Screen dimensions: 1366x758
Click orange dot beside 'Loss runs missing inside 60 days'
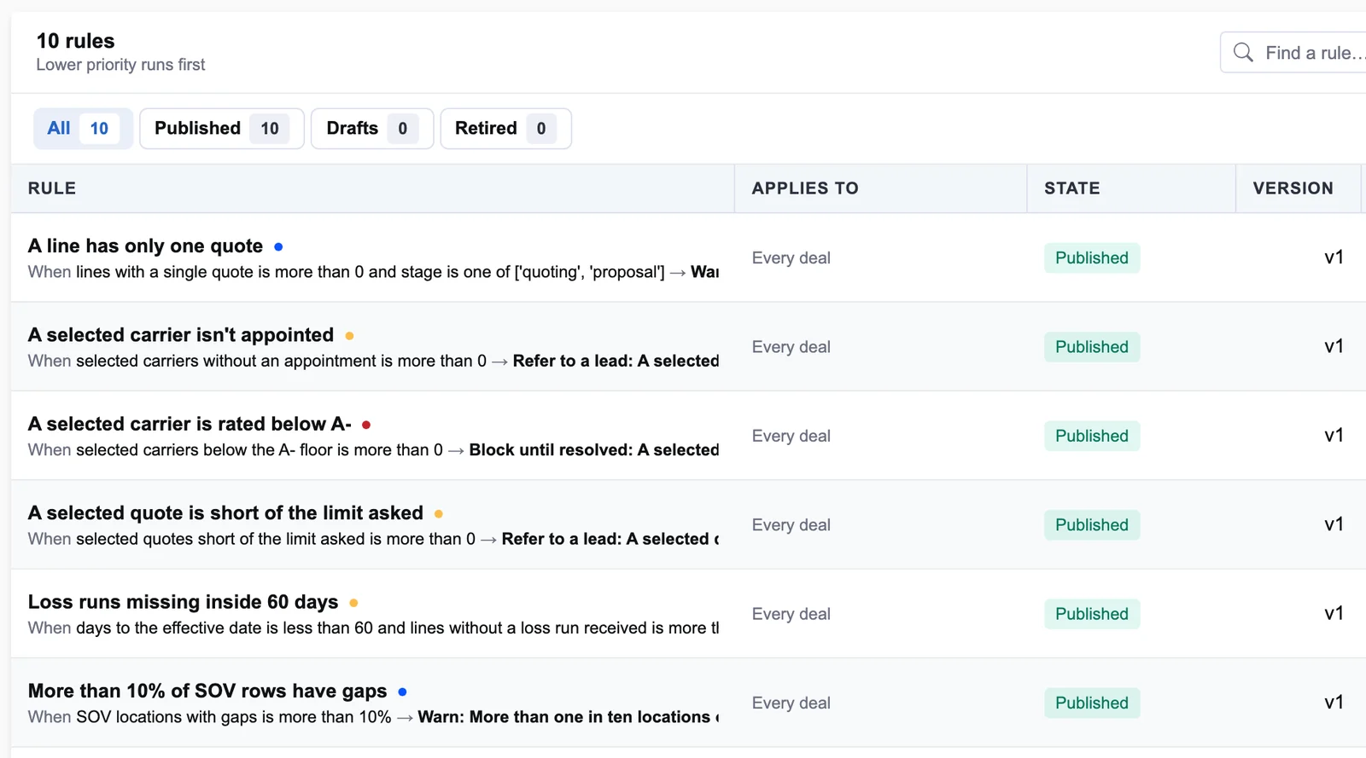353,603
